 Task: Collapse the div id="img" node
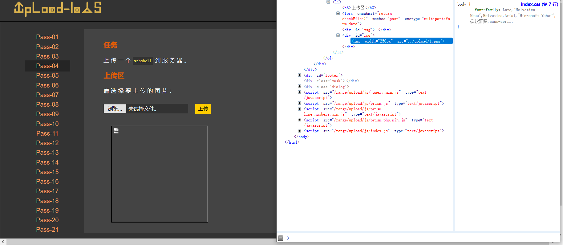tap(338, 35)
